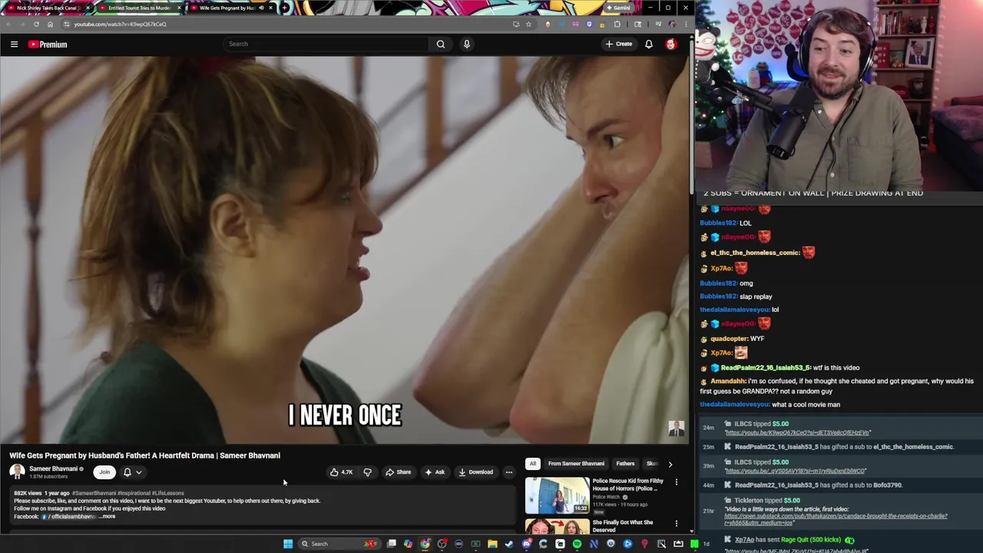Click the channel watermark in video corner
This screenshot has width=983, height=553.
click(x=676, y=429)
